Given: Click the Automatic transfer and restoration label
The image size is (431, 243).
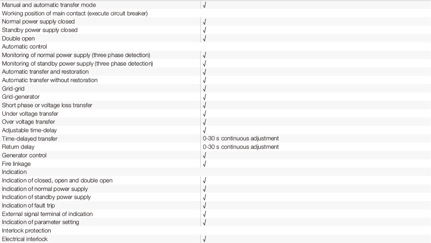Looking at the screenshot, I should [45, 72].
